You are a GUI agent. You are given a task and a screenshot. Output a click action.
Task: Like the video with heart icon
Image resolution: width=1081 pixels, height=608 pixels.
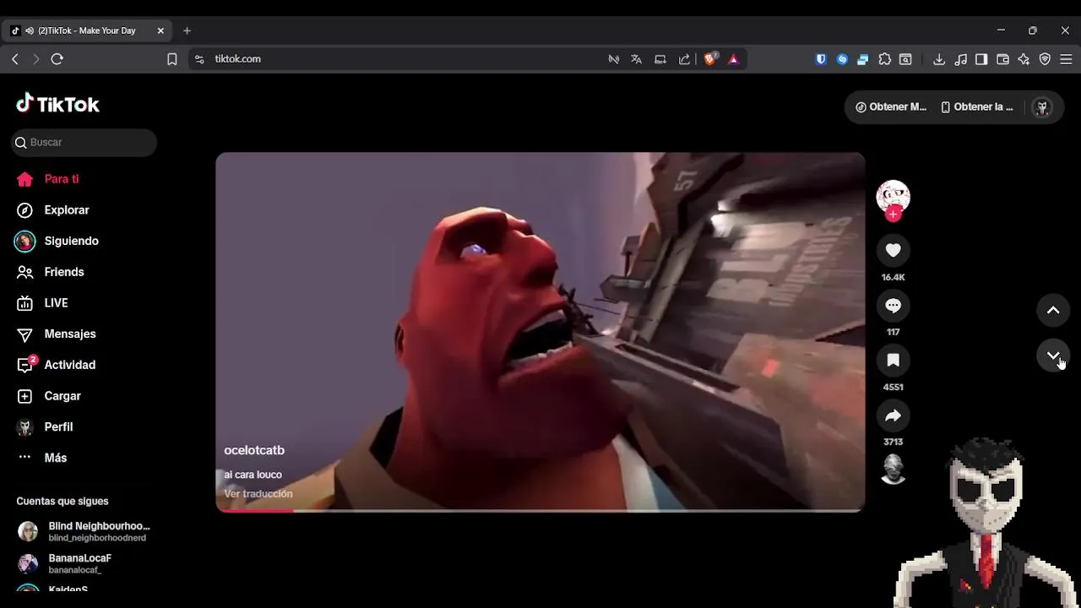pyautogui.click(x=893, y=250)
